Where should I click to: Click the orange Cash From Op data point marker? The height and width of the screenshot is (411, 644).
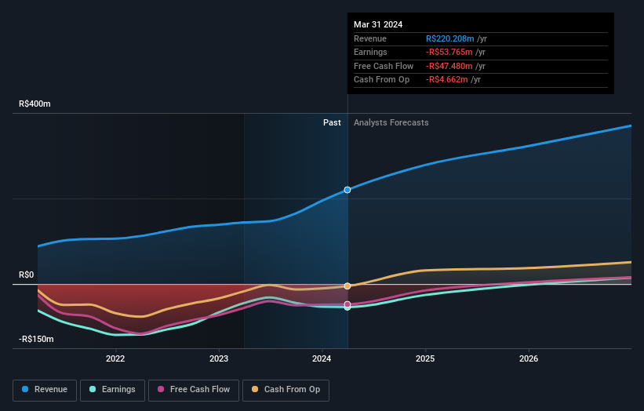[x=347, y=286]
